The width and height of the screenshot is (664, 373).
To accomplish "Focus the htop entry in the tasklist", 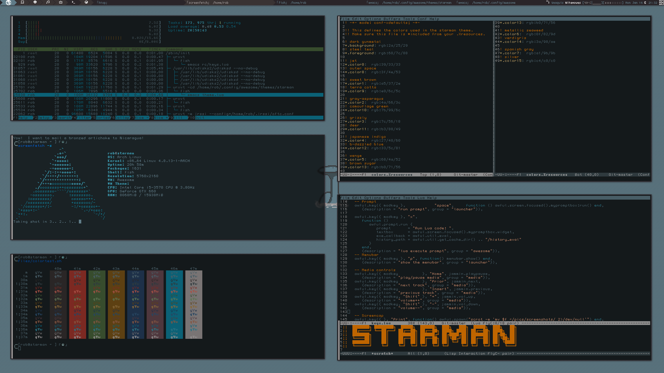I will (102, 3).
